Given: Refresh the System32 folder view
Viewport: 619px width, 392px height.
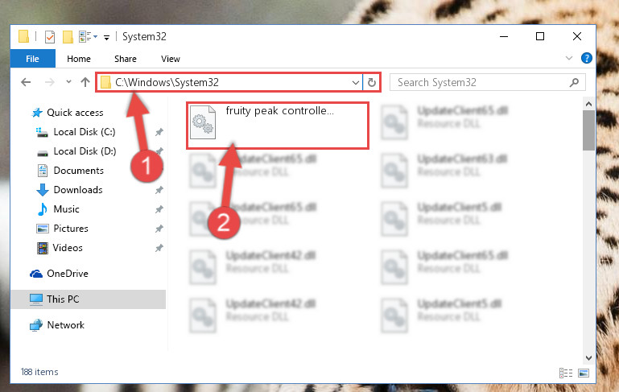Looking at the screenshot, I should click(371, 83).
